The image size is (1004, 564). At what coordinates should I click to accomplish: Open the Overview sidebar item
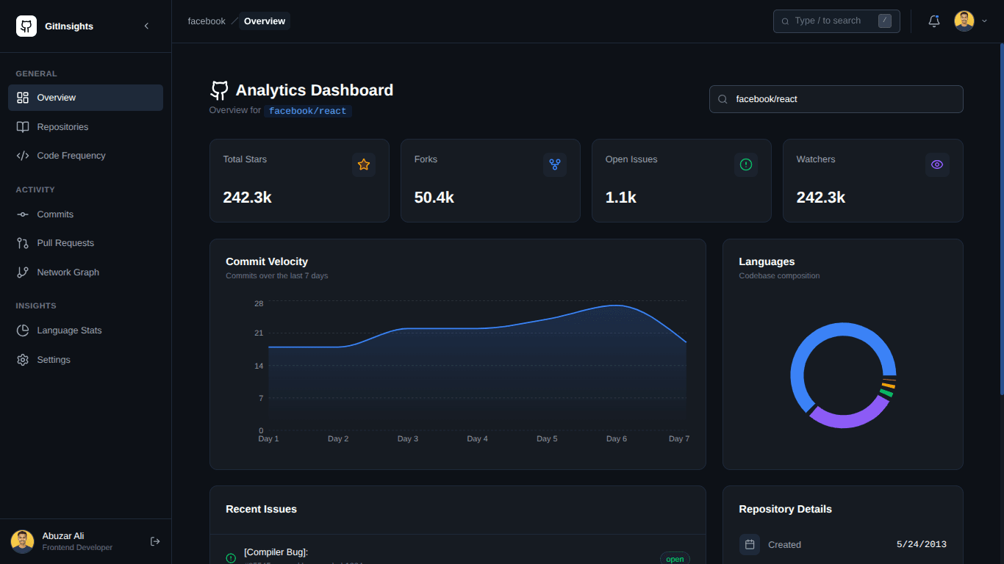point(85,98)
